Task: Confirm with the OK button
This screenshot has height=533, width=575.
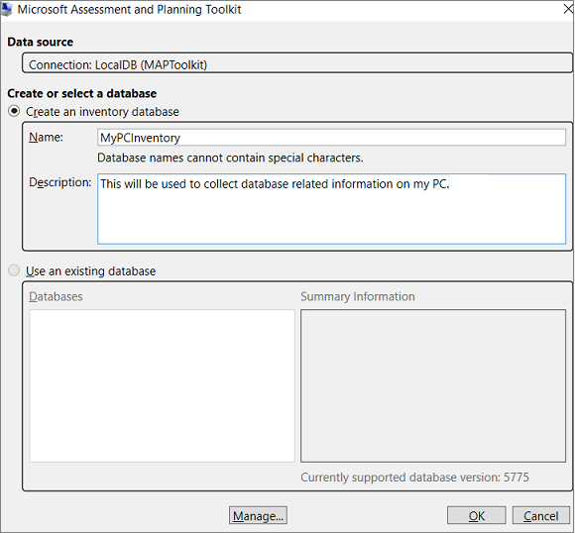Action: tap(476, 515)
